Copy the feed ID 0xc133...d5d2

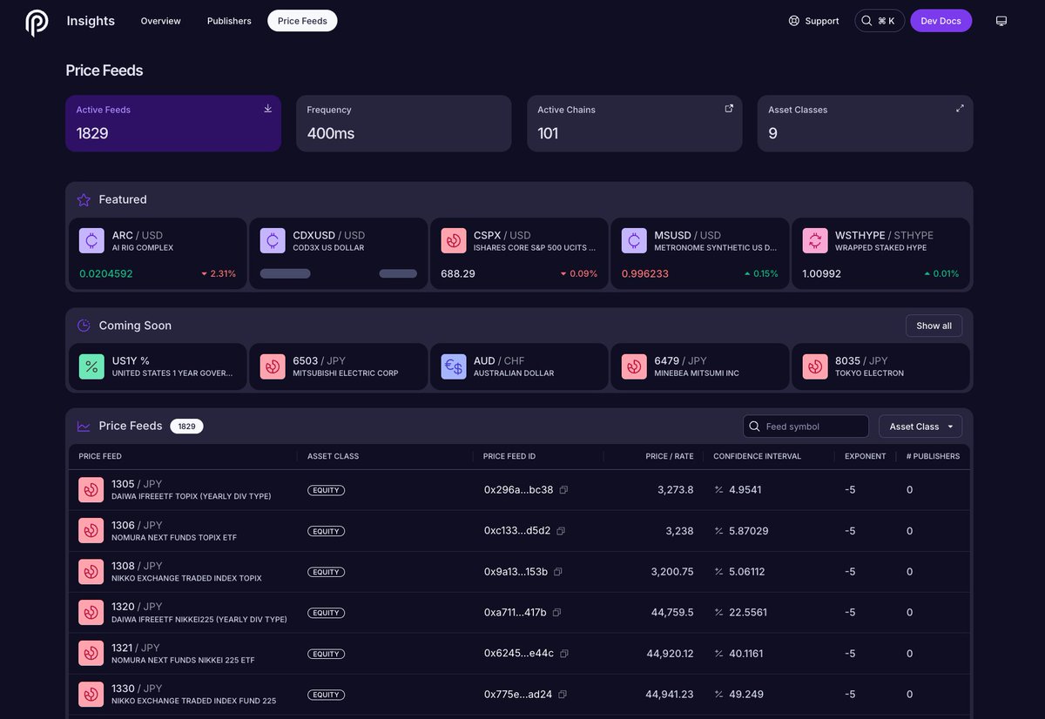point(561,531)
